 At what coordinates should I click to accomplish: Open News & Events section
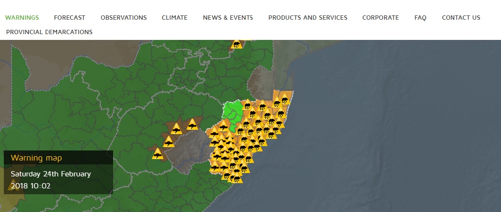point(228,18)
